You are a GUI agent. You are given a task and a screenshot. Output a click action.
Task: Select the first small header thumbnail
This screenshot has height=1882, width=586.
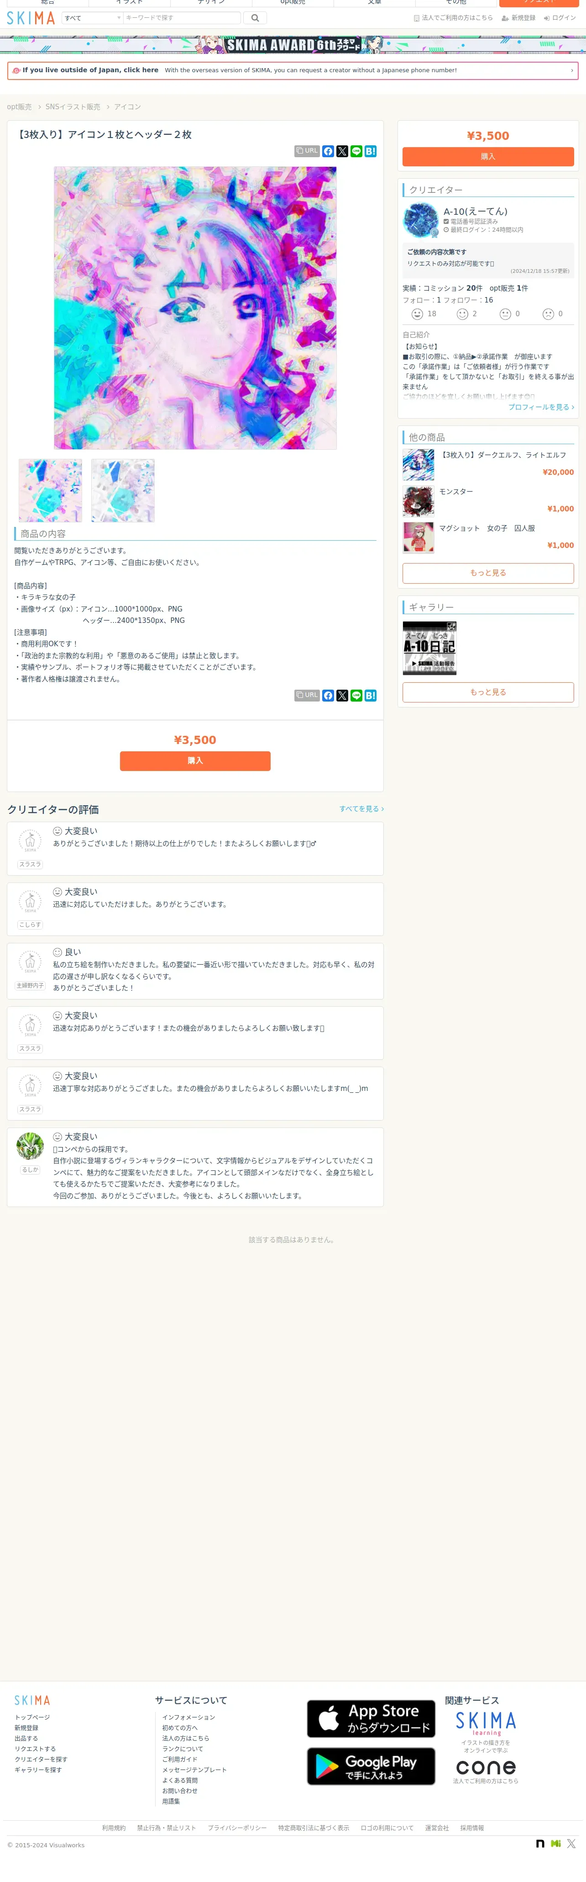pos(50,490)
